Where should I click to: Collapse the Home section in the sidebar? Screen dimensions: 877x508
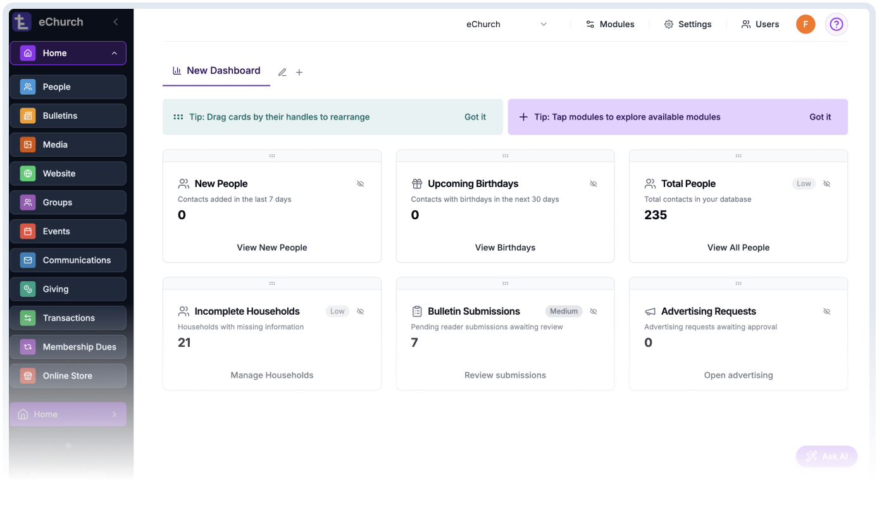point(115,53)
